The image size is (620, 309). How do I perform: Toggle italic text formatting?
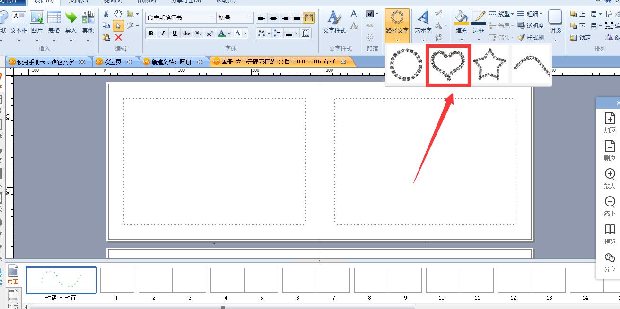163,33
